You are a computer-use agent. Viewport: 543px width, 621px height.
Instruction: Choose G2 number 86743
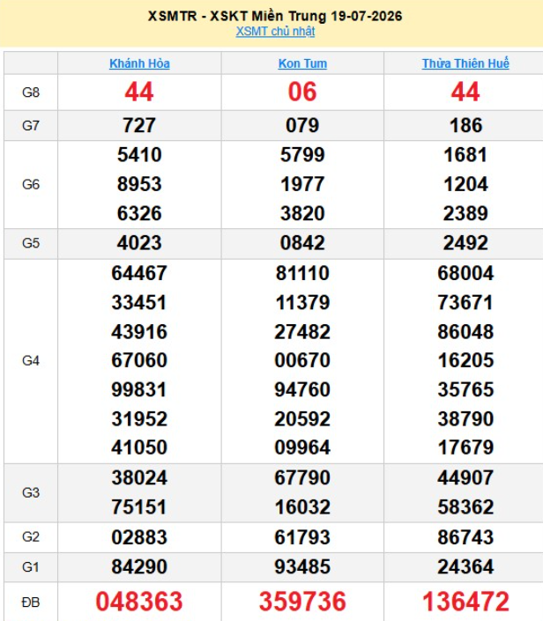465,537
